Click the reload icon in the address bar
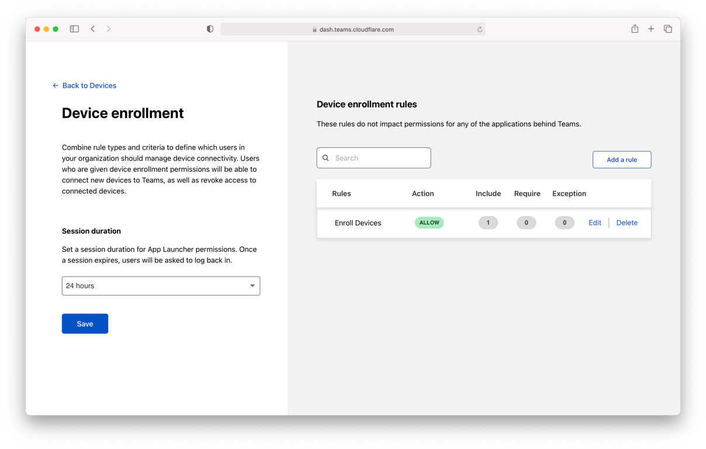Image resolution: width=706 pixels, height=449 pixels. click(479, 29)
